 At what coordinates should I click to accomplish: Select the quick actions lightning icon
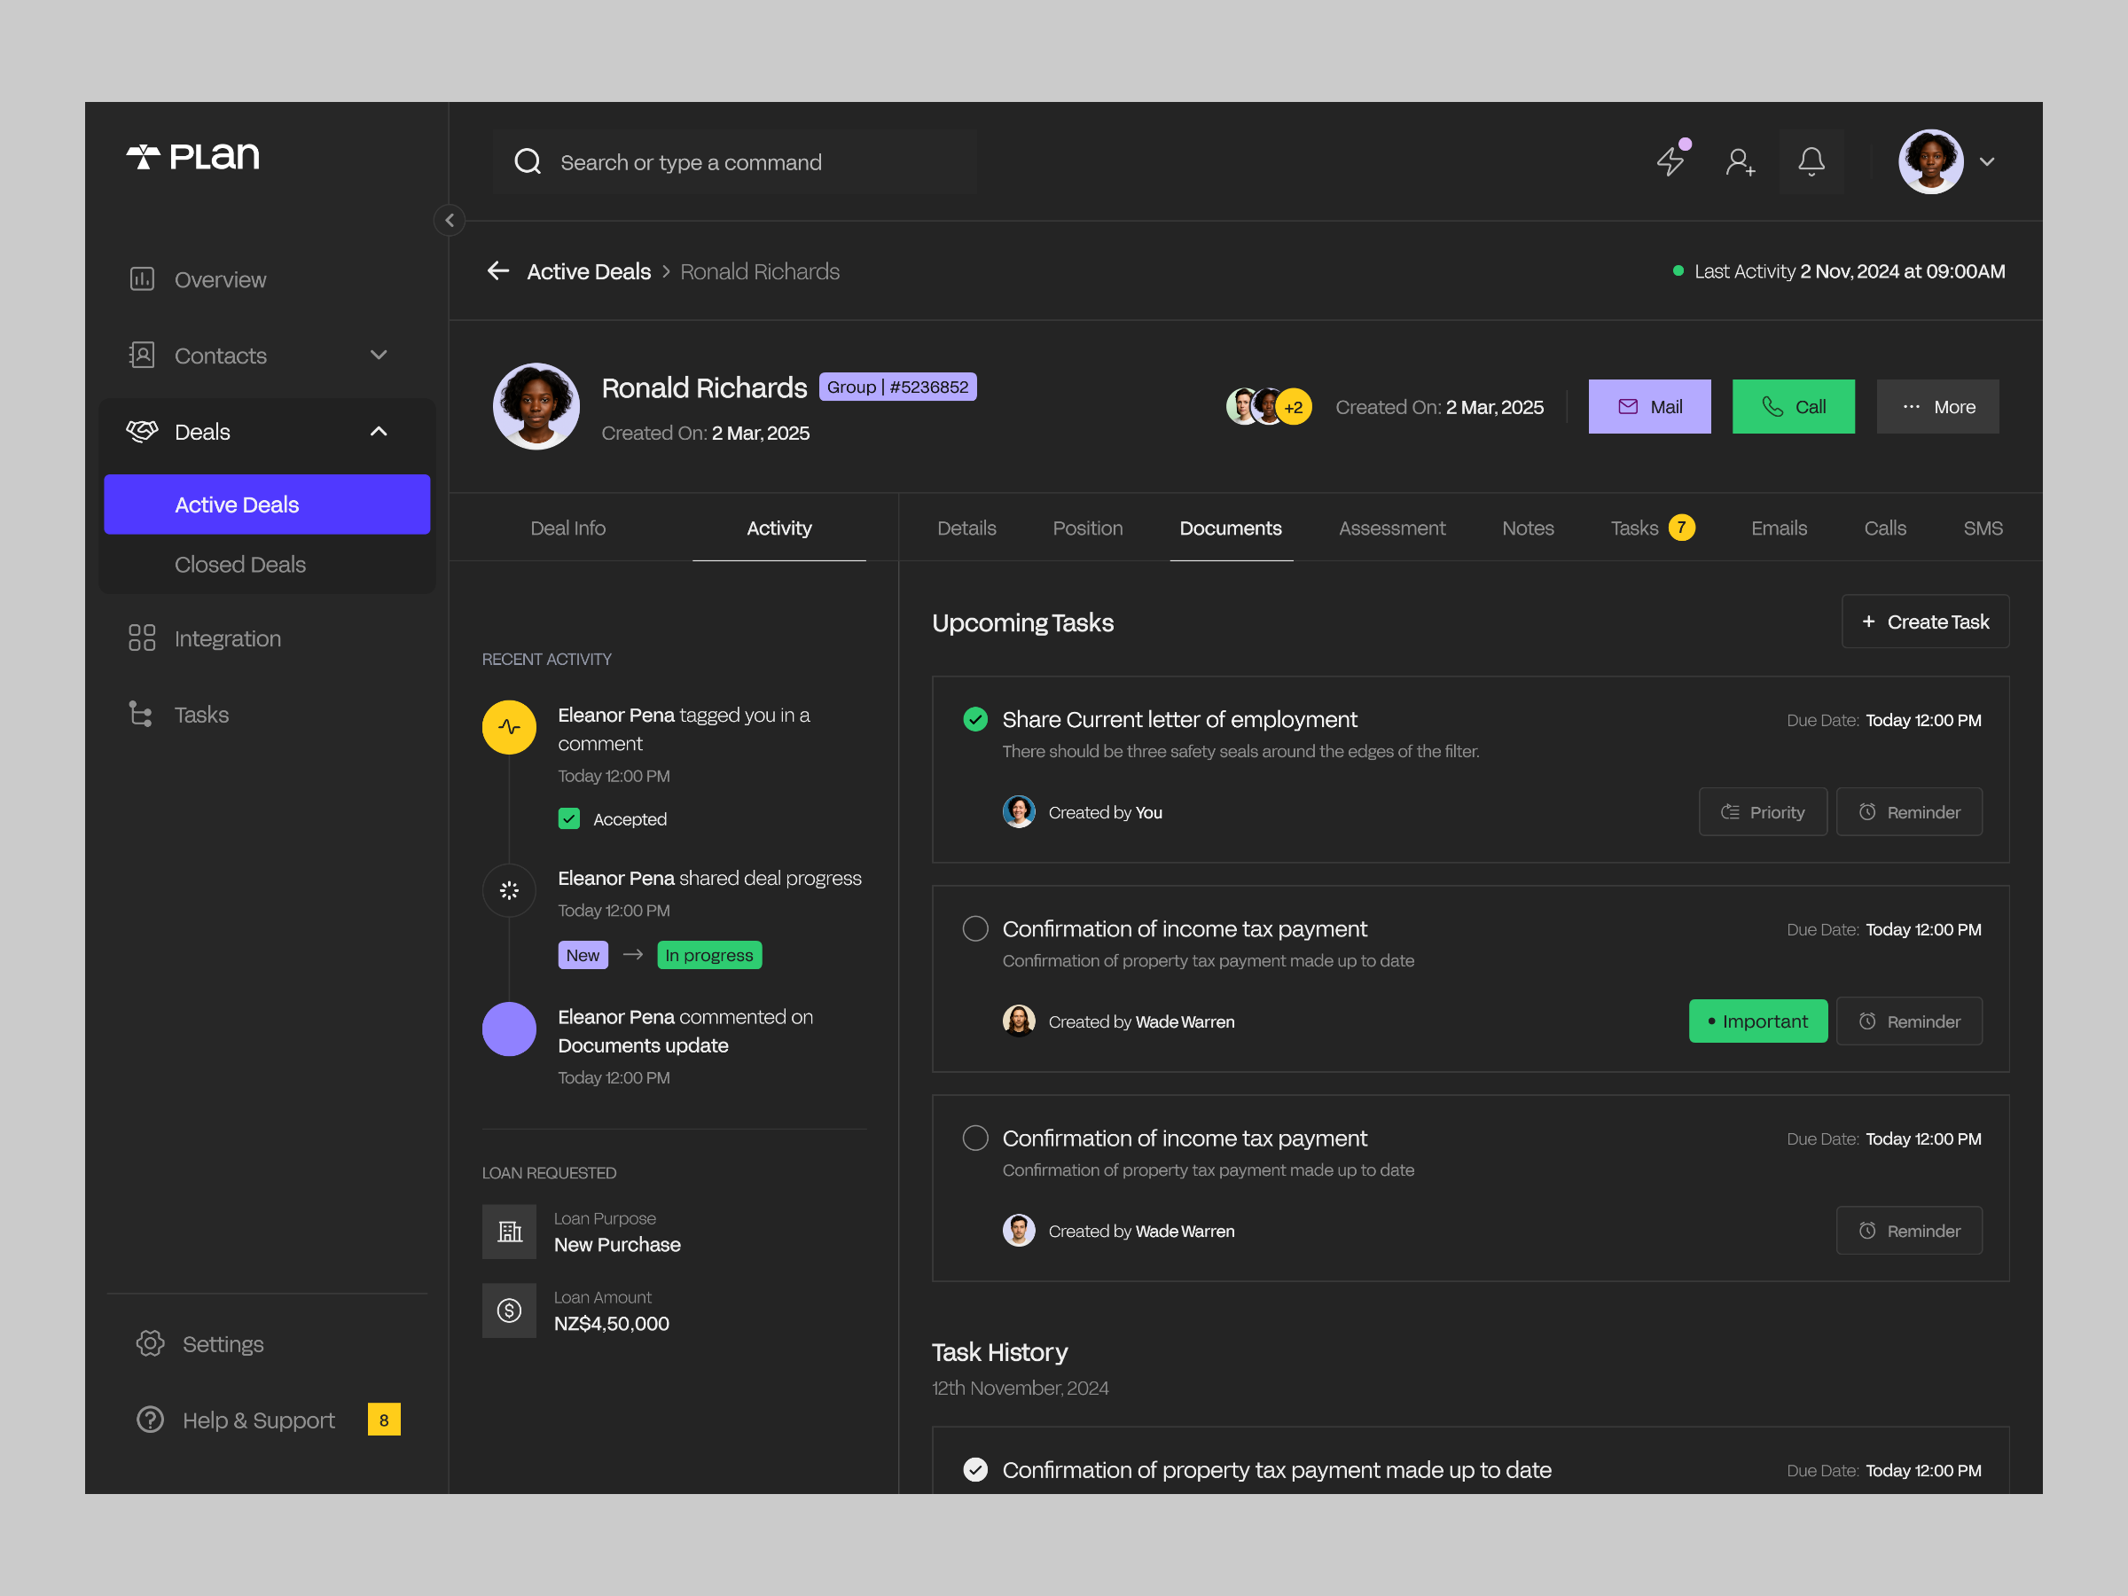click(1671, 161)
